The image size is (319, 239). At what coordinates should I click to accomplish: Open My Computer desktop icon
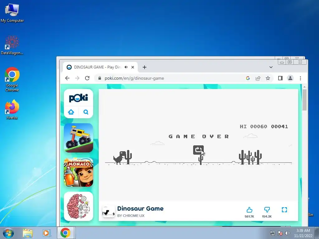tap(12, 13)
